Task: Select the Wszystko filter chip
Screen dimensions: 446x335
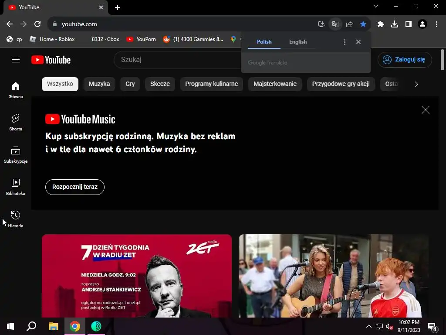Action: tap(60, 84)
